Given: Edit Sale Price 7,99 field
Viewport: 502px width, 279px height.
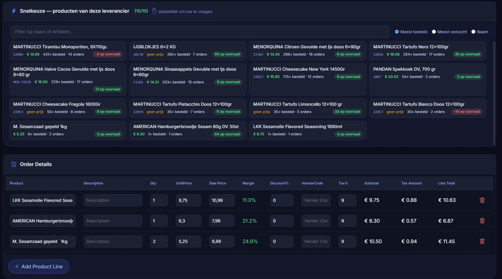Looking at the screenshot, I should pos(222,221).
